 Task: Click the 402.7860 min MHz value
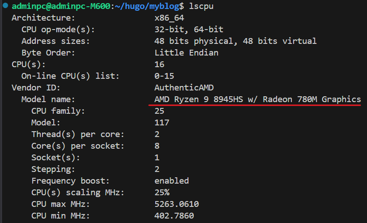click(x=174, y=216)
